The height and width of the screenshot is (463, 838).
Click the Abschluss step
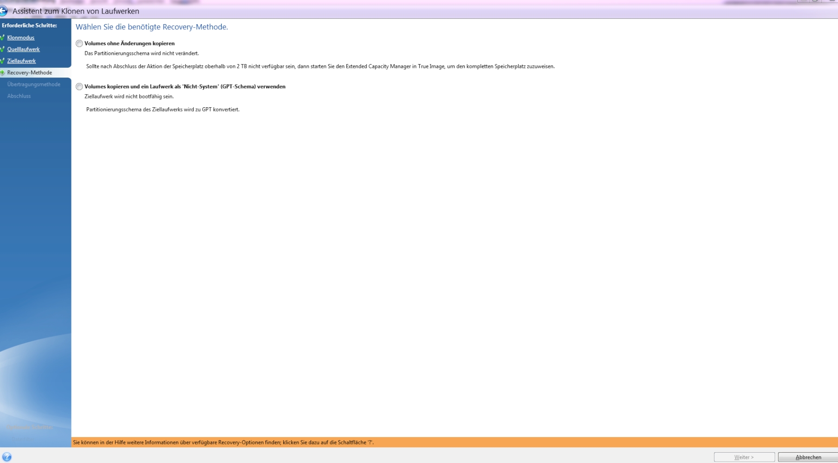(19, 96)
